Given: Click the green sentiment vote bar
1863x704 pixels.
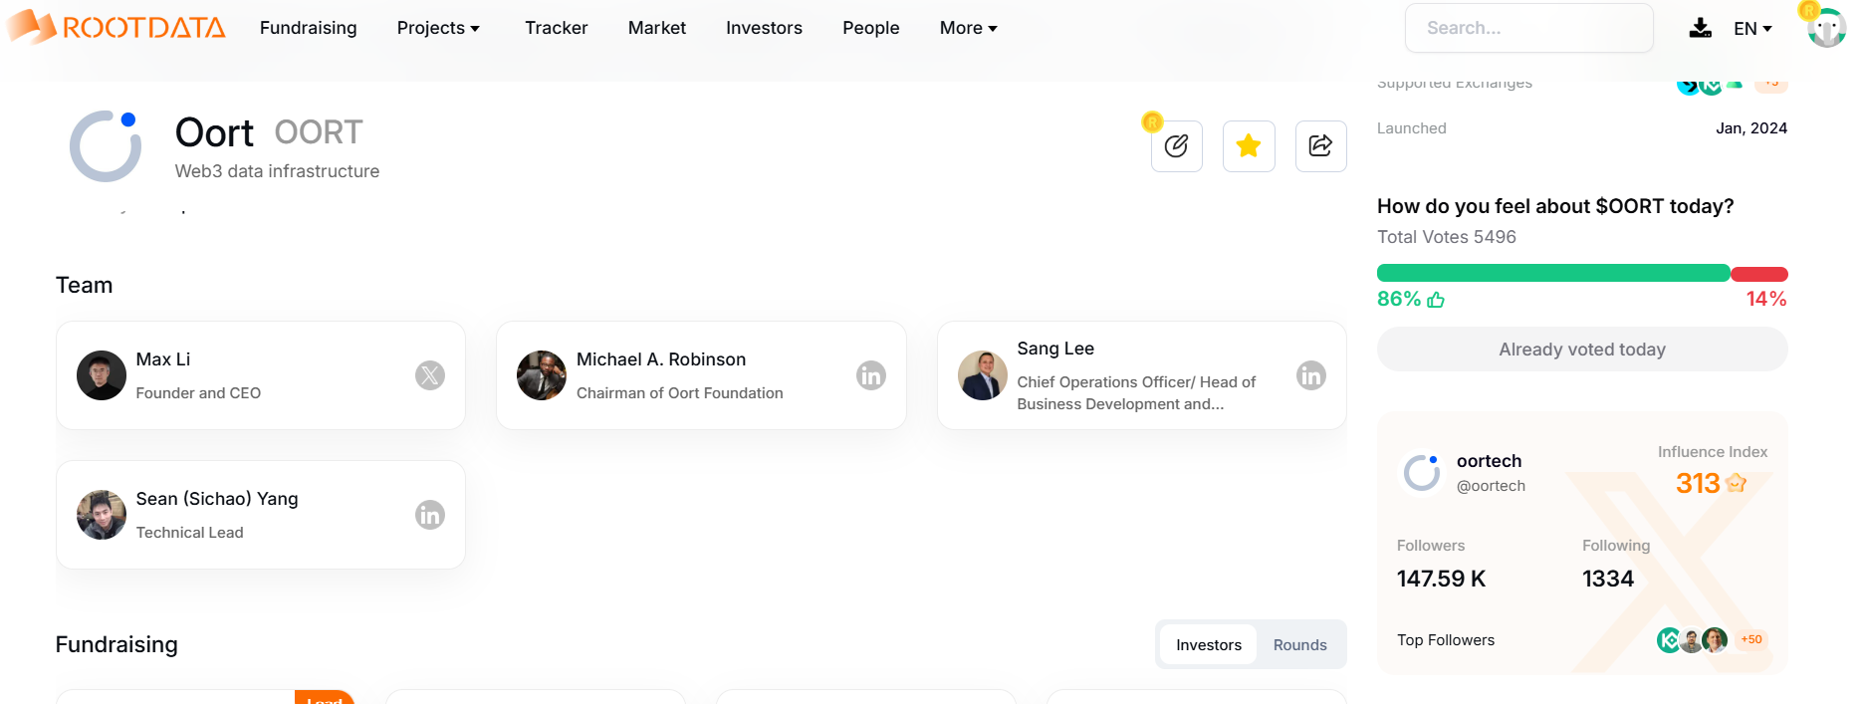Looking at the screenshot, I should (1552, 274).
